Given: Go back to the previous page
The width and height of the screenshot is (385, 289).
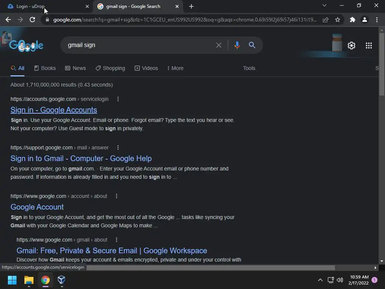Looking at the screenshot, I should (x=8, y=20).
